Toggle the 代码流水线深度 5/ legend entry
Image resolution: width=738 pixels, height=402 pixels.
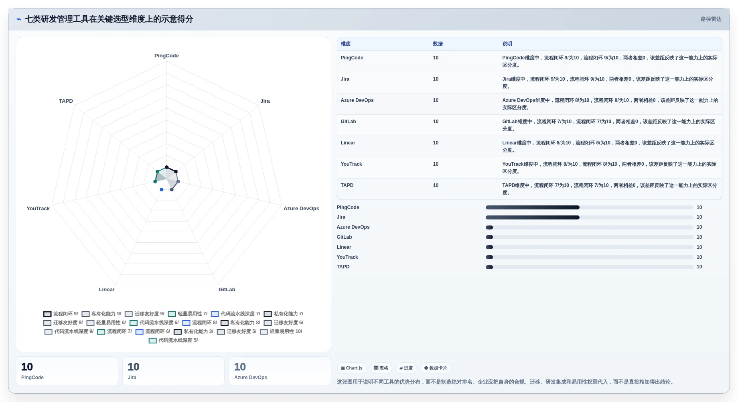[173, 340]
